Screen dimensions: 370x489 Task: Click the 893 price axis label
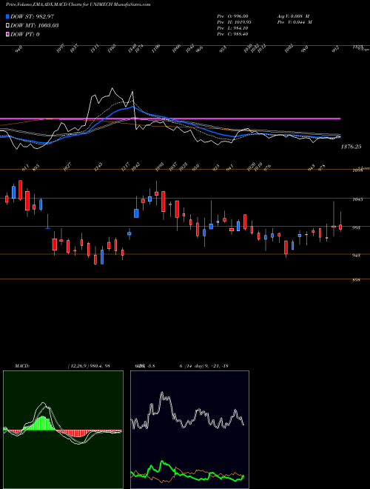[x=356, y=280]
